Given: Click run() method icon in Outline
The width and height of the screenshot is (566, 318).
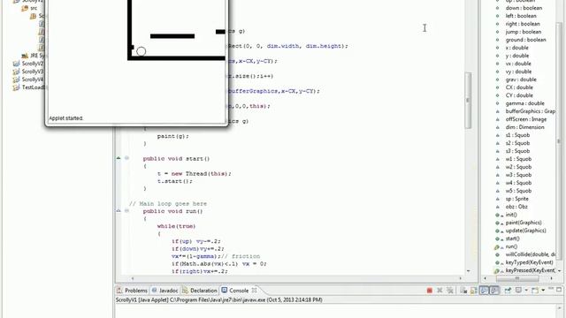Looking at the screenshot, I should tap(497, 246).
